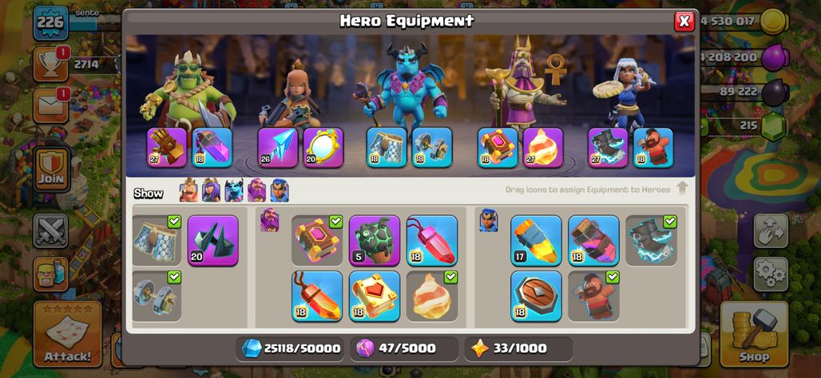Select the Spiky Ball equipment level 20
This screenshot has height=378, width=821.
point(212,241)
